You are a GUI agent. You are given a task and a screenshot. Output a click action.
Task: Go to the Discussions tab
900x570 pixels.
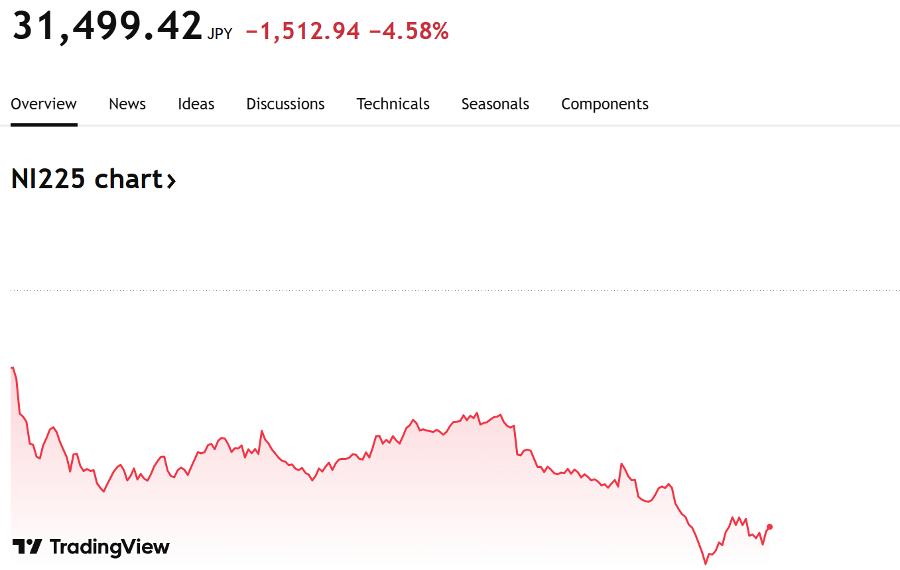coord(286,104)
